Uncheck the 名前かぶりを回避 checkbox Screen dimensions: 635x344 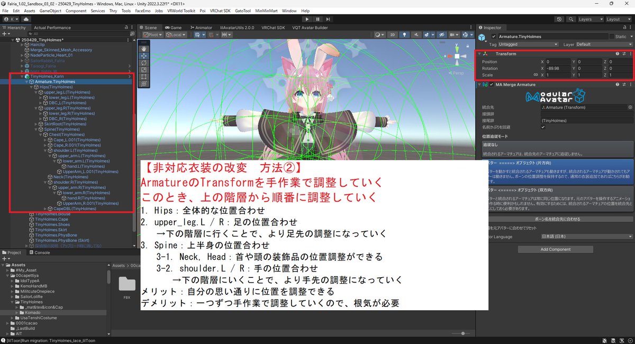coord(543,127)
